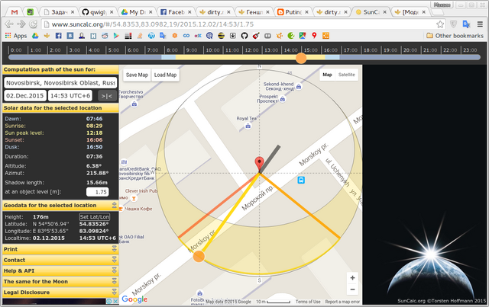The width and height of the screenshot is (489, 307).
Task: Click the 02.Dec.2015 date field
Action: pos(25,96)
